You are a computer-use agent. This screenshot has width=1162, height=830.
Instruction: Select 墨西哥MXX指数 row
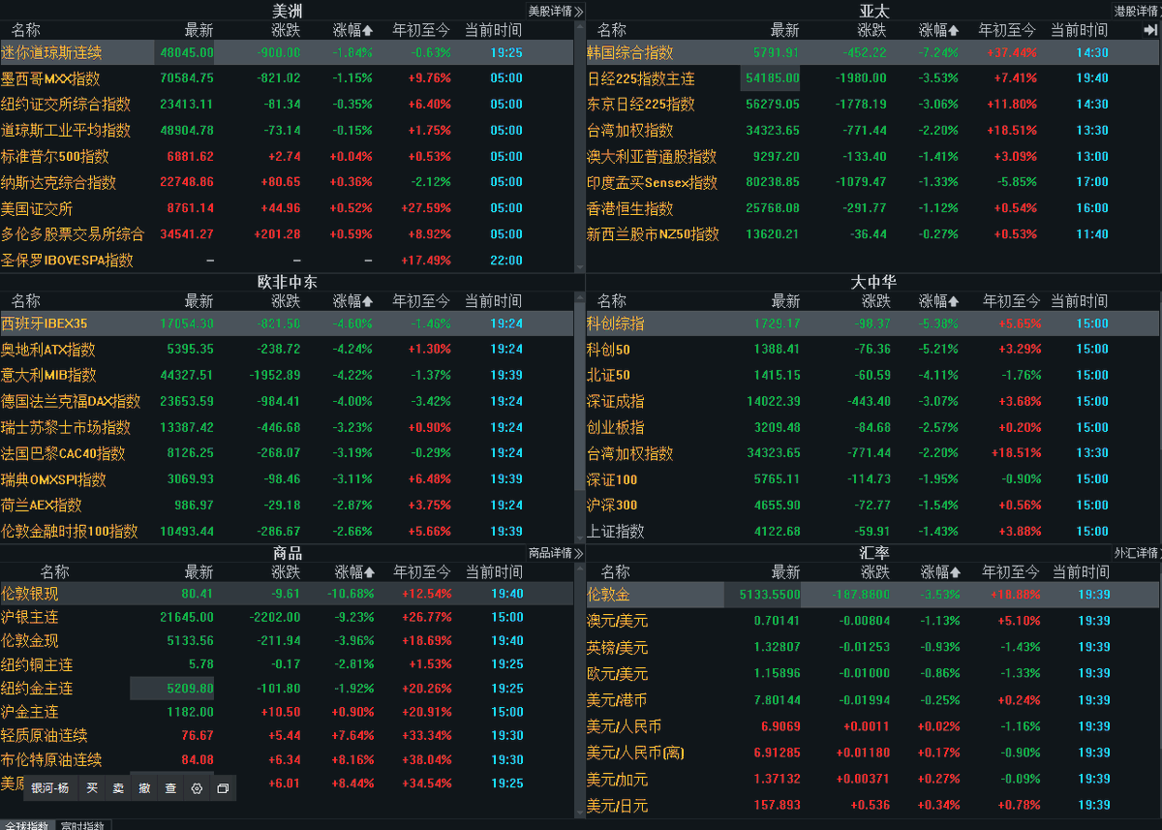[287, 78]
